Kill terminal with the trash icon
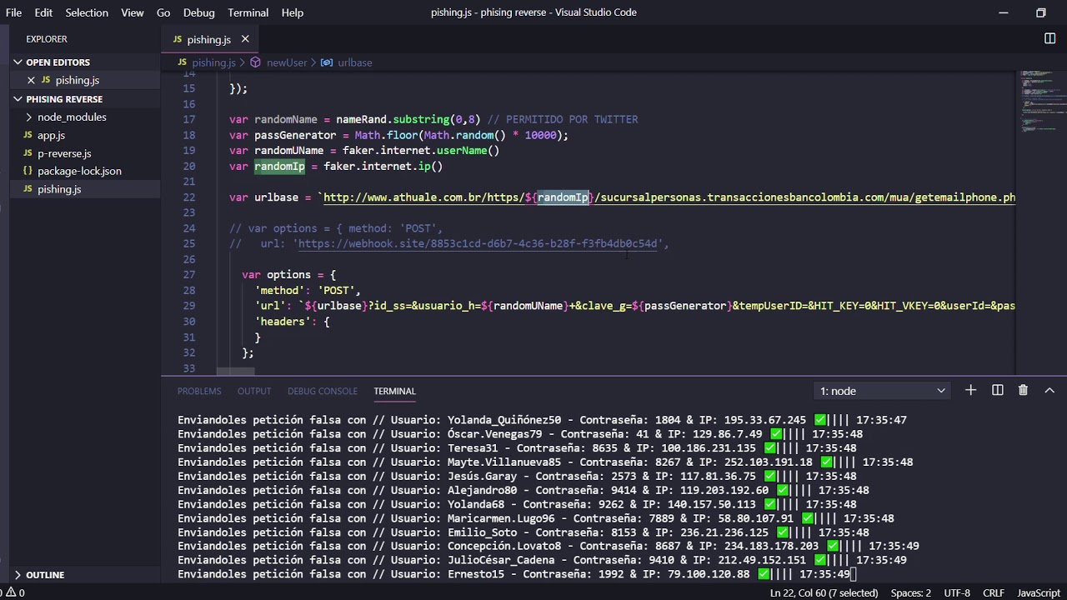The height and width of the screenshot is (600, 1067). pos(1023,390)
